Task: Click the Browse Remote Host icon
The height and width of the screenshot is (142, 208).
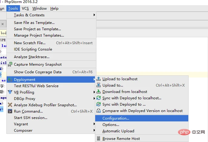Action: (x=99, y=139)
